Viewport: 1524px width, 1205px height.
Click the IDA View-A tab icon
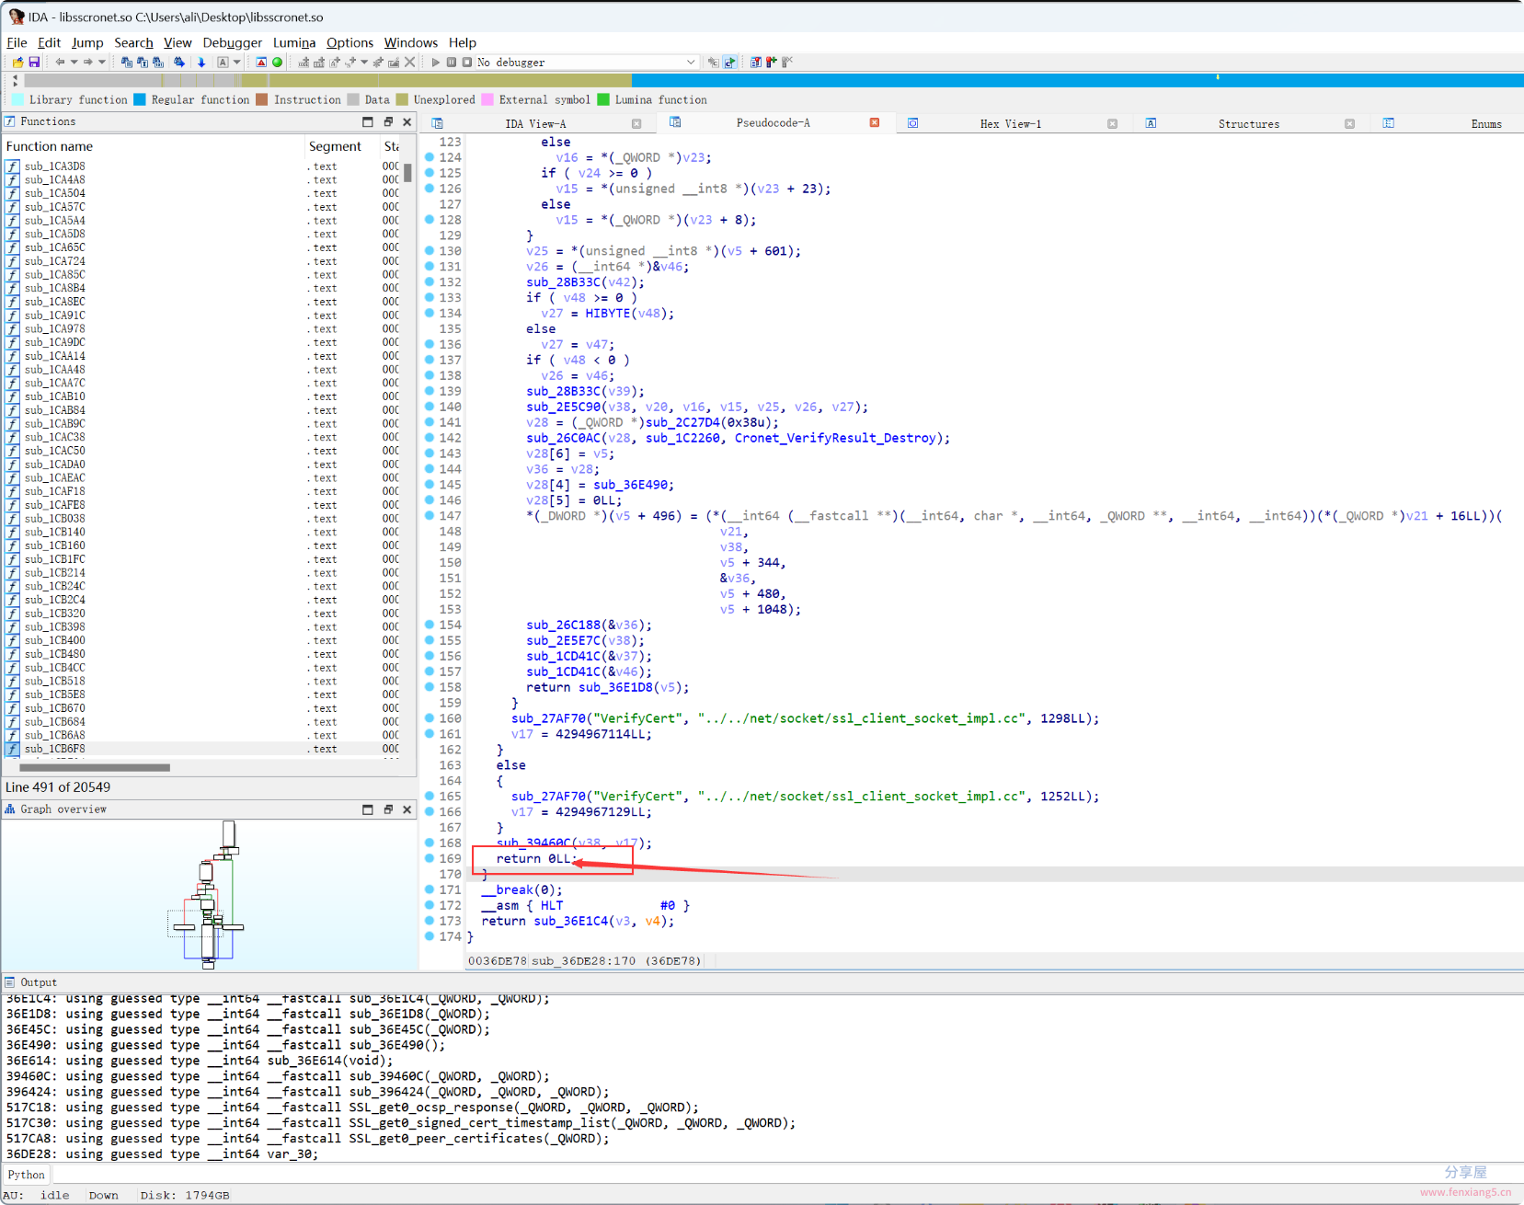[438, 123]
